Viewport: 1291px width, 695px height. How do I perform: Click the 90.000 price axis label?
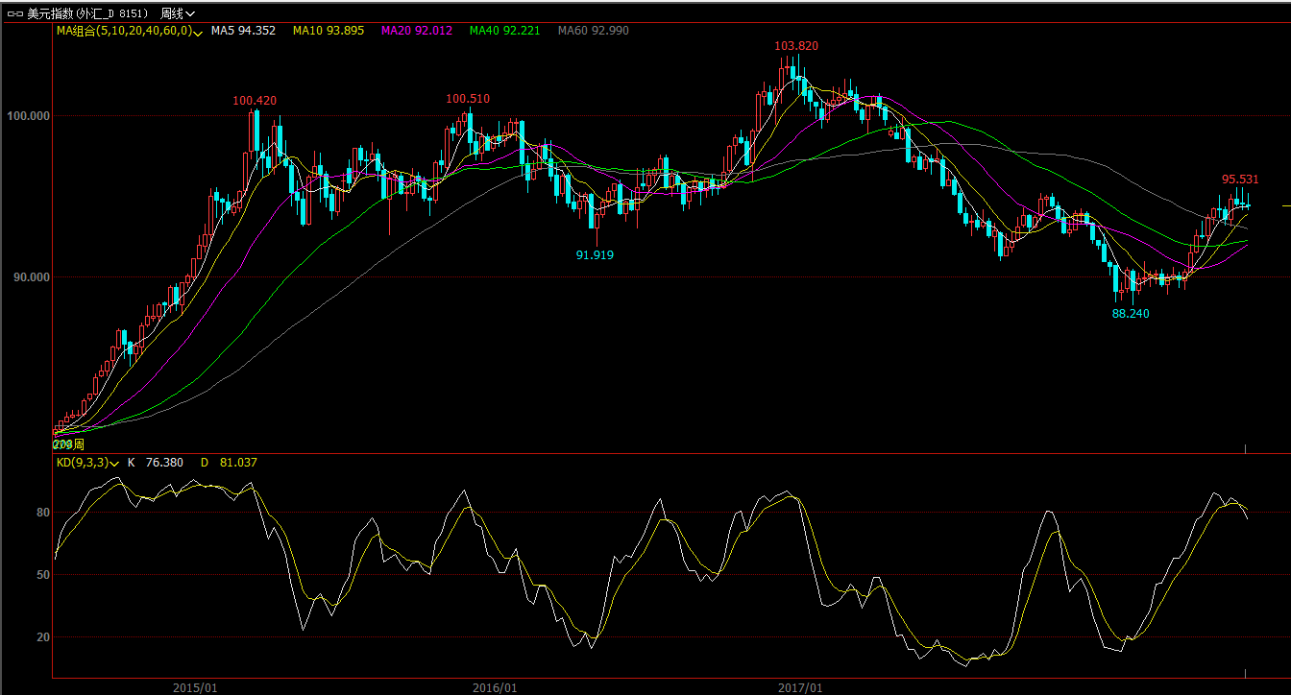(x=31, y=277)
